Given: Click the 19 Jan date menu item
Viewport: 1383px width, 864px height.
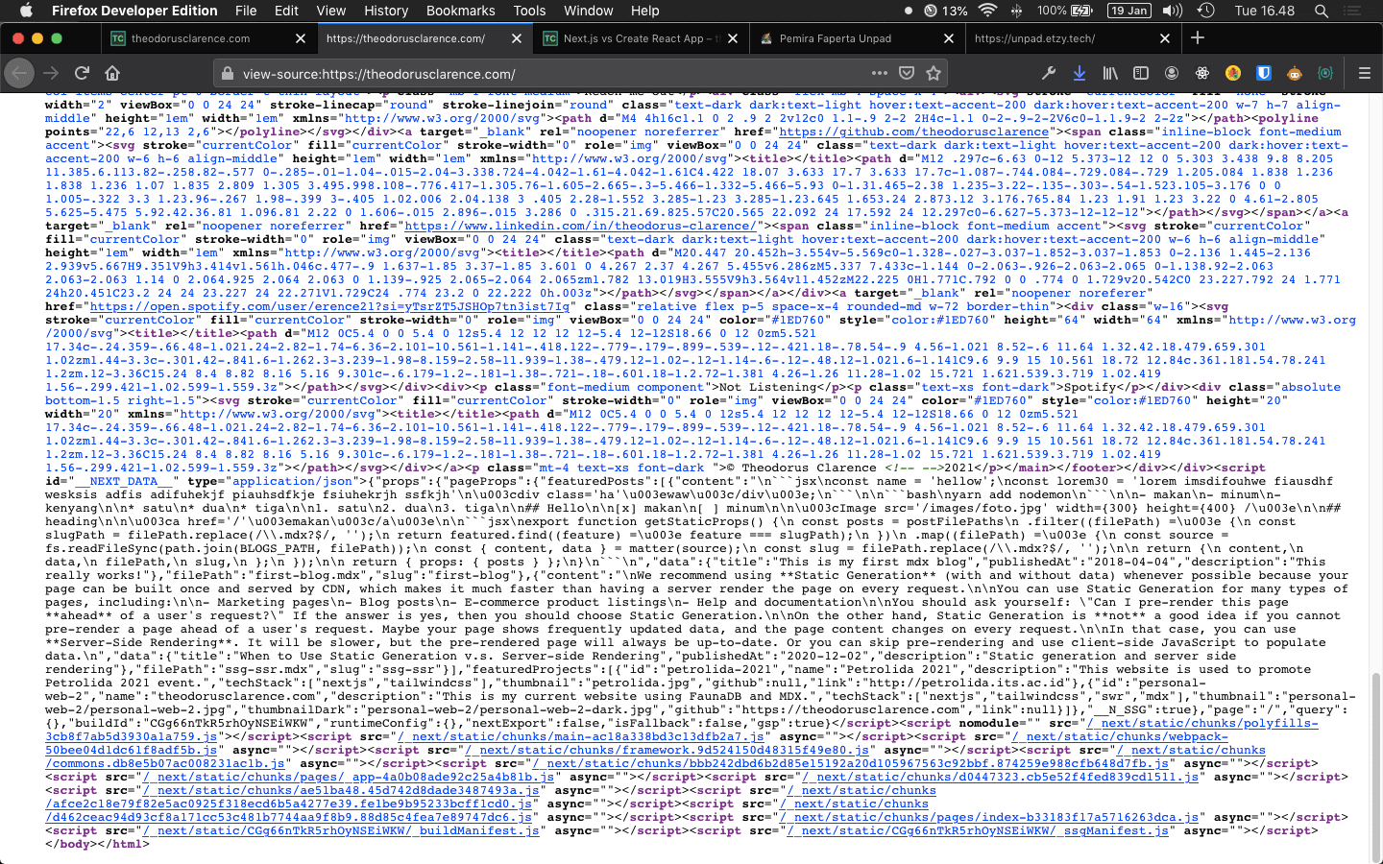Looking at the screenshot, I should coord(1128,11).
